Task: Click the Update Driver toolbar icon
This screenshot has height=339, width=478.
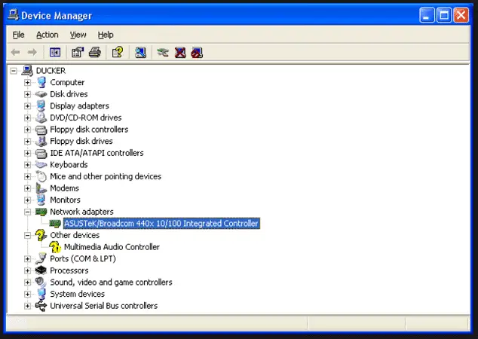Action: [163, 53]
